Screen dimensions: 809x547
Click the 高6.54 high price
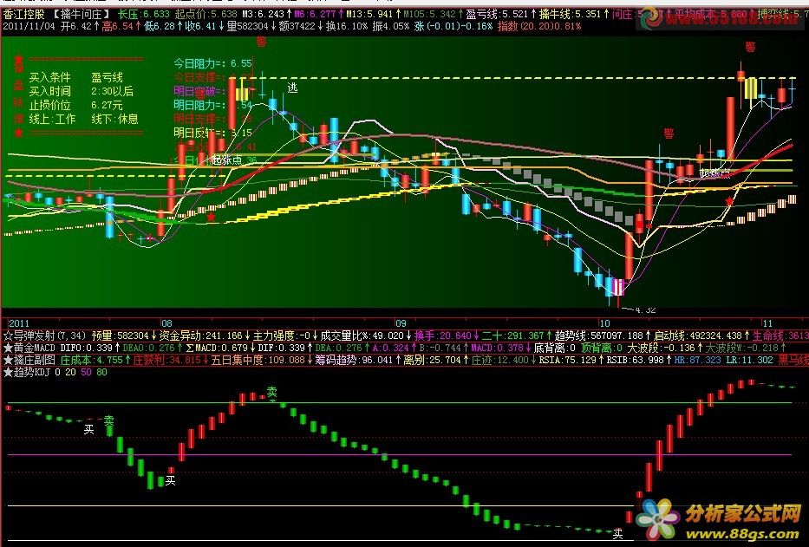(x=118, y=26)
